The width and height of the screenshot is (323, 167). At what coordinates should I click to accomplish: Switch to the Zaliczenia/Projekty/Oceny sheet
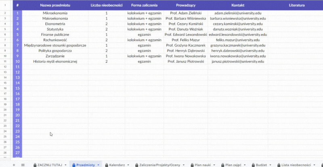point(159,165)
